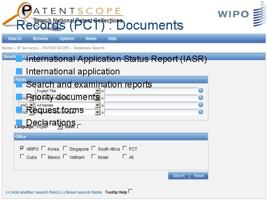This screenshot has width=267, height=200.
Task: Open the Help menu
Action: pyautogui.click(x=112, y=39)
